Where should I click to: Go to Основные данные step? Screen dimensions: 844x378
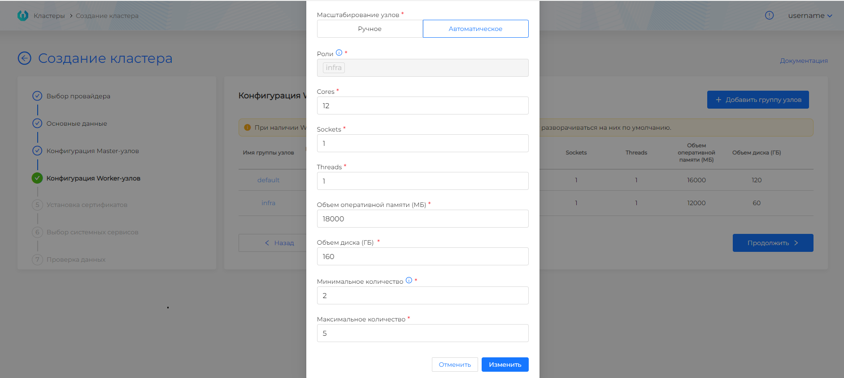[77, 123]
